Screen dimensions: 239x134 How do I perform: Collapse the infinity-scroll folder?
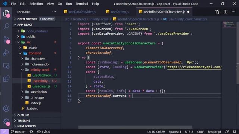click(x=40, y=70)
